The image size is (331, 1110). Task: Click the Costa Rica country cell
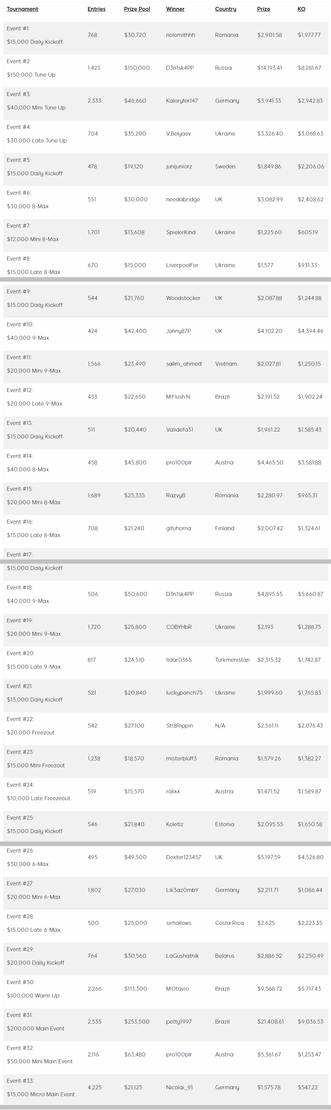(229, 923)
